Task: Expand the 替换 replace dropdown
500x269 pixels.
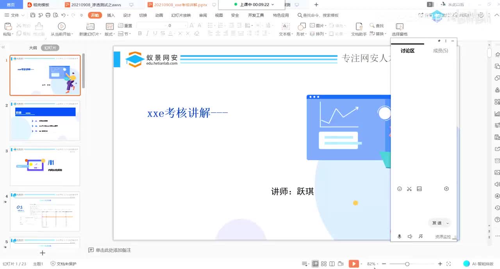Action: [378, 34]
